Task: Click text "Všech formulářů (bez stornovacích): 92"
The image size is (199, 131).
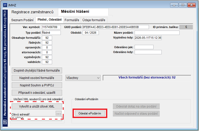Action: [147, 77]
